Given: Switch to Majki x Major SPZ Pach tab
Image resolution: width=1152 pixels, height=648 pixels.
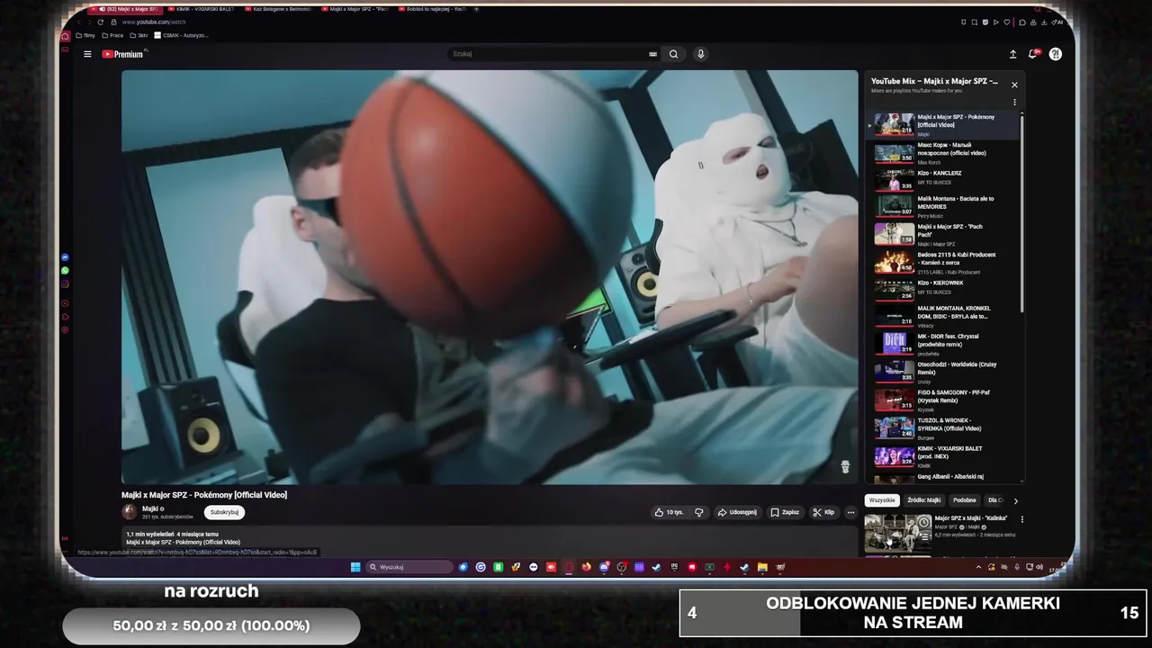Looking at the screenshot, I should pyautogui.click(x=355, y=9).
